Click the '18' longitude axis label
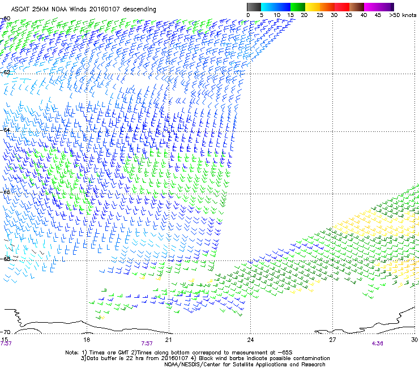This screenshot has height=368, width=419. click(x=87, y=340)
